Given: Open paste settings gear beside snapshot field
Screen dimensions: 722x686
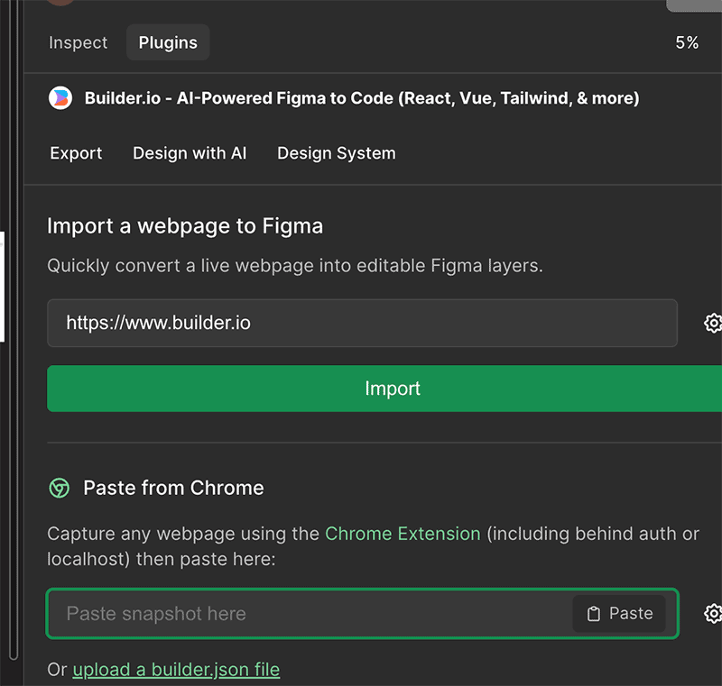Looking at the screenshot, I should click(x=713, y=613).
